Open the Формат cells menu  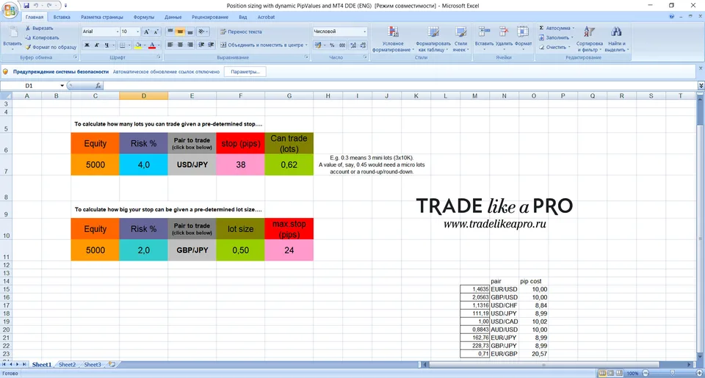point(523,37)
